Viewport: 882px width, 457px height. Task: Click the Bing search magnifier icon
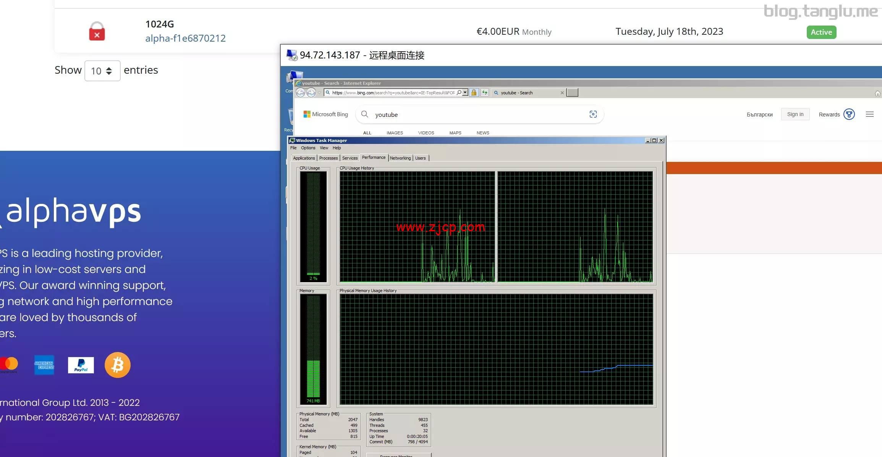(365, 114)
